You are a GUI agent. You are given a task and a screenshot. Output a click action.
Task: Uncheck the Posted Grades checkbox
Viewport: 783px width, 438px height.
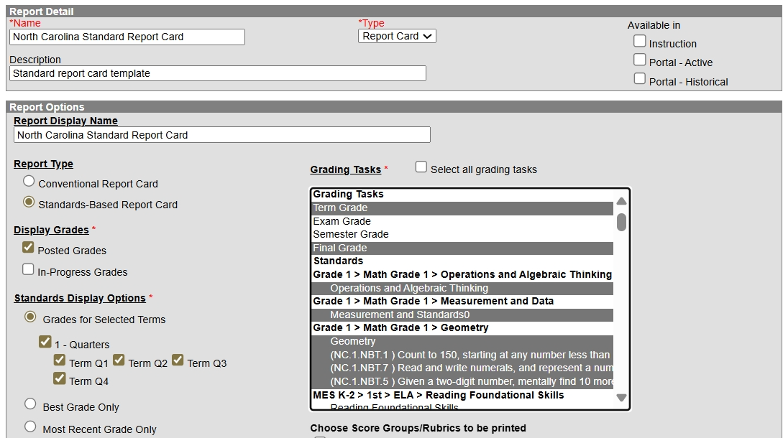click(28, 248)
